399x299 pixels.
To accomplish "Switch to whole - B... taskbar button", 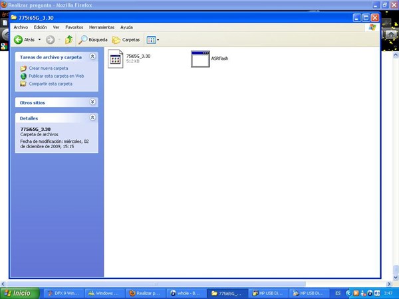I will click(186, 293).
